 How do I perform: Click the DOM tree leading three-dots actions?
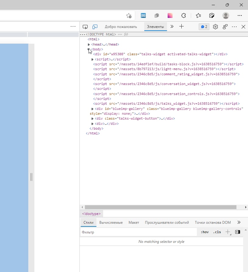tap(82, 35)
